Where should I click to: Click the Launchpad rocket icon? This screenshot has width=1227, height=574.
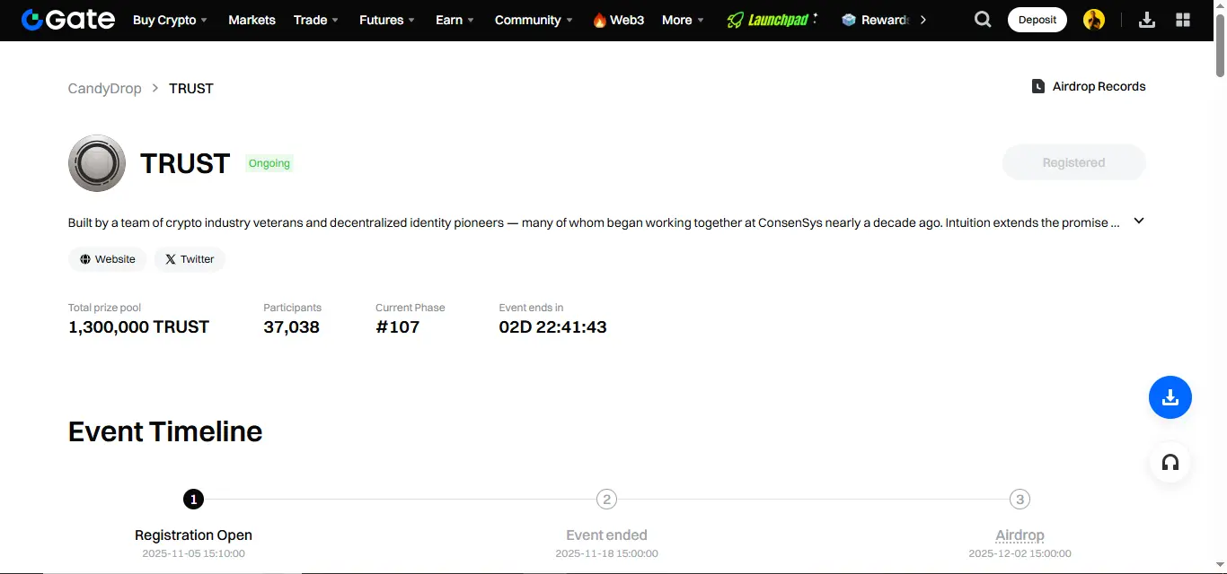tap(735, 20)
